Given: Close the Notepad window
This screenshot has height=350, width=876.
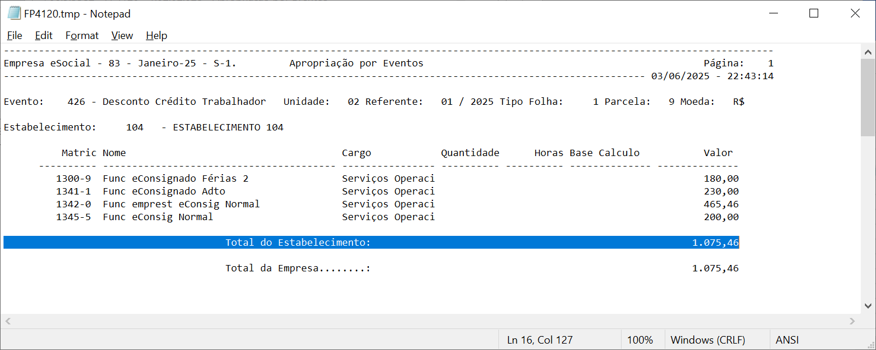Looking at the screenshot, I should pos(855,13).
